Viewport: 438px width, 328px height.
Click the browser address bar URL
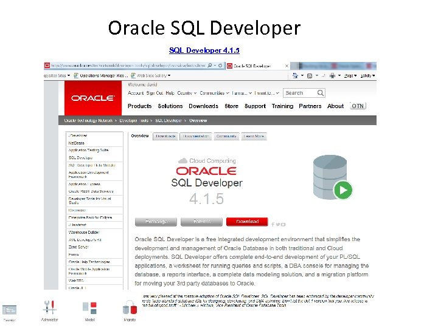click(128, 66)
